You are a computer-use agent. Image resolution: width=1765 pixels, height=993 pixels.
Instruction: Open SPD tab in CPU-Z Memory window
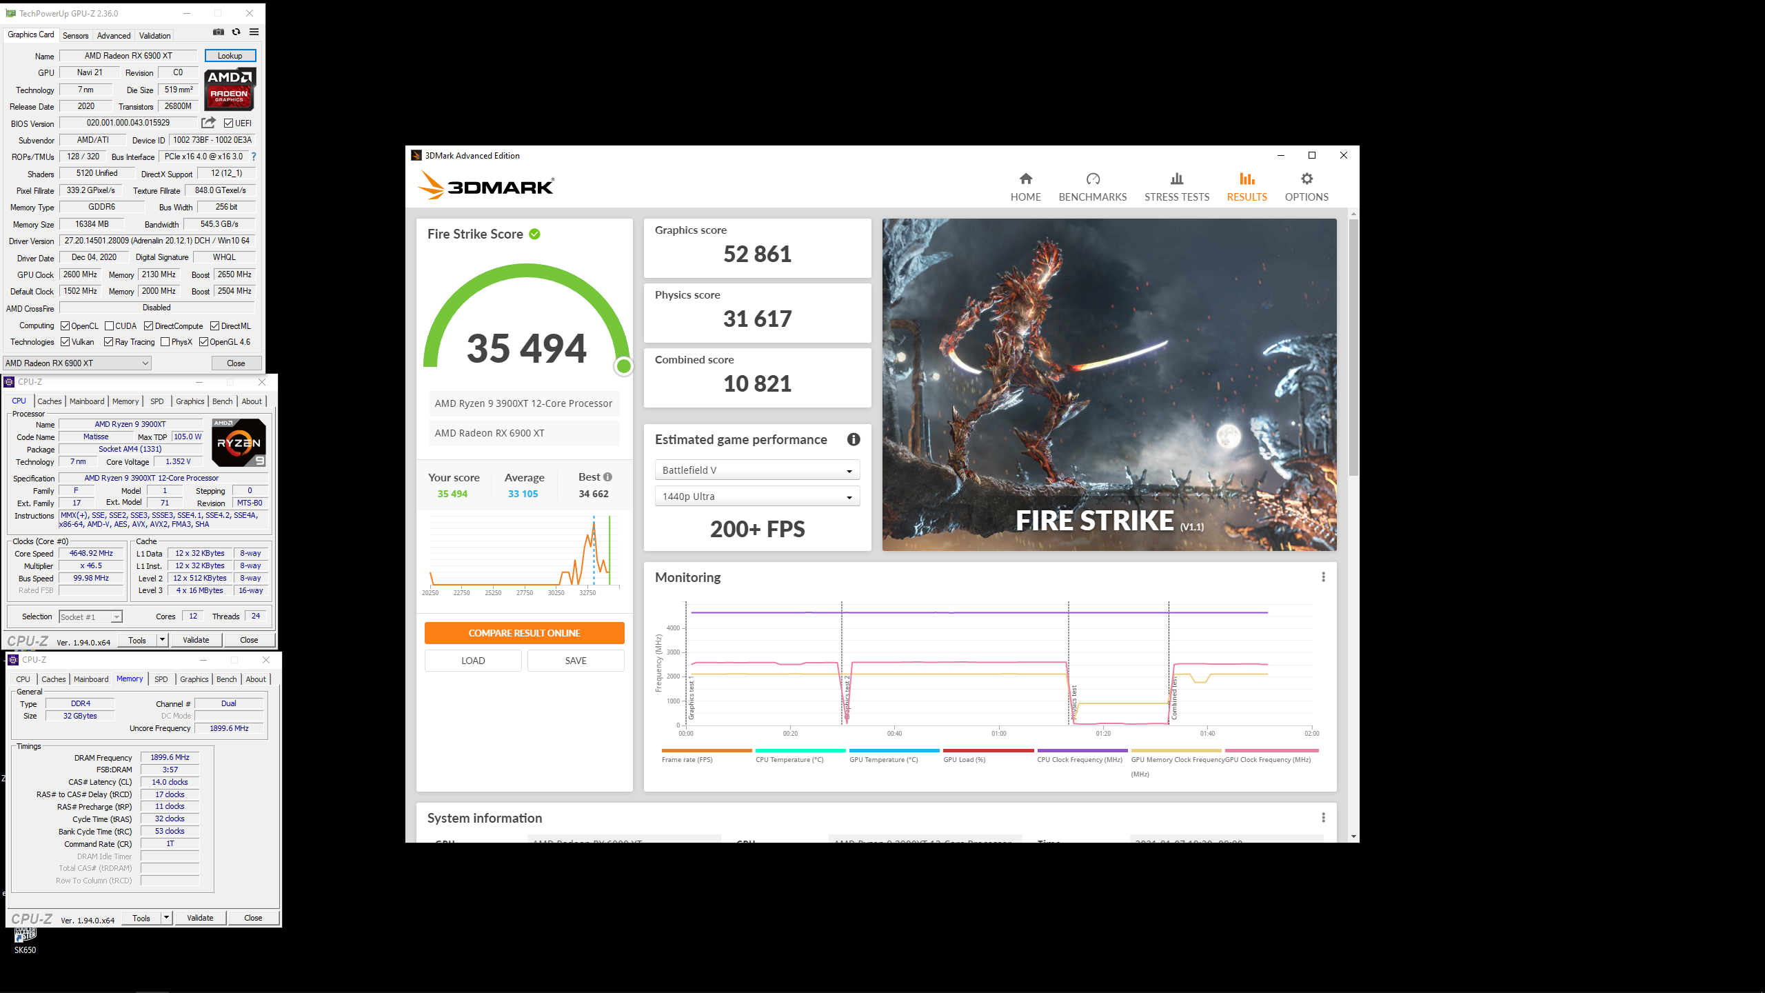coord(161,679)
